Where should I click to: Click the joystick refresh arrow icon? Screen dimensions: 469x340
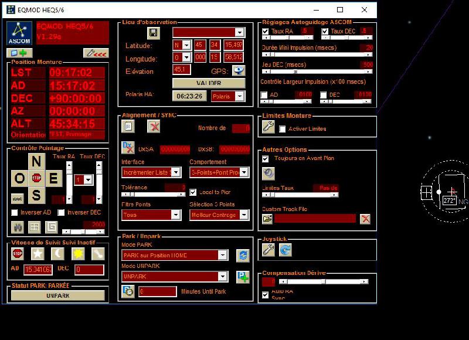(x=286, y=250)
